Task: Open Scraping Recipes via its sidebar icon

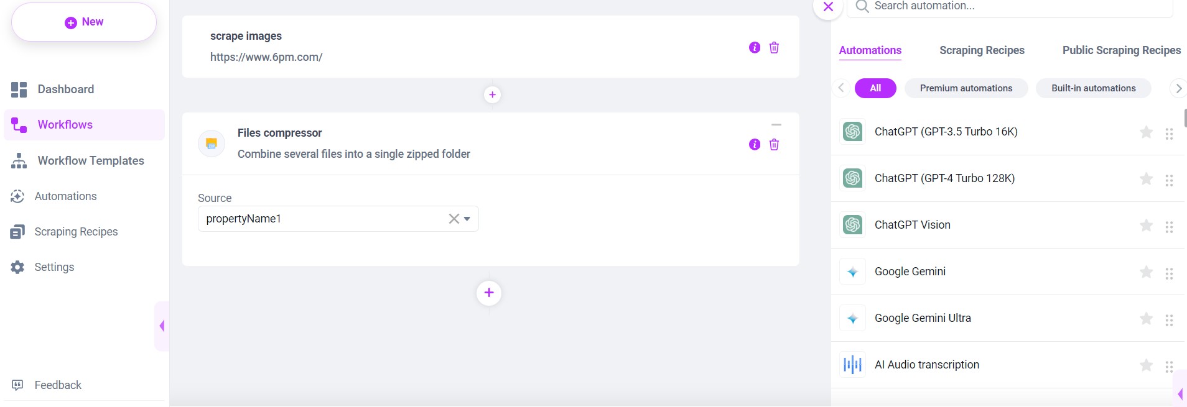Action: pos(18,231)
